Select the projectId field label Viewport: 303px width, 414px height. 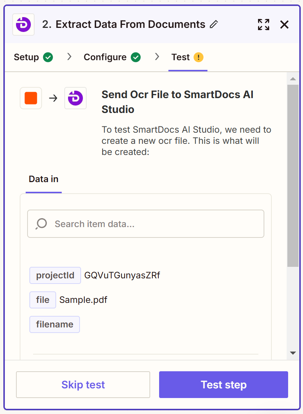click(55, 275)
